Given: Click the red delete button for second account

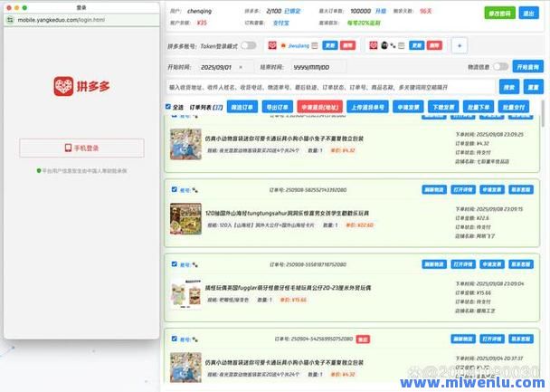Looking at the screenshot, I should coord(434,45).
